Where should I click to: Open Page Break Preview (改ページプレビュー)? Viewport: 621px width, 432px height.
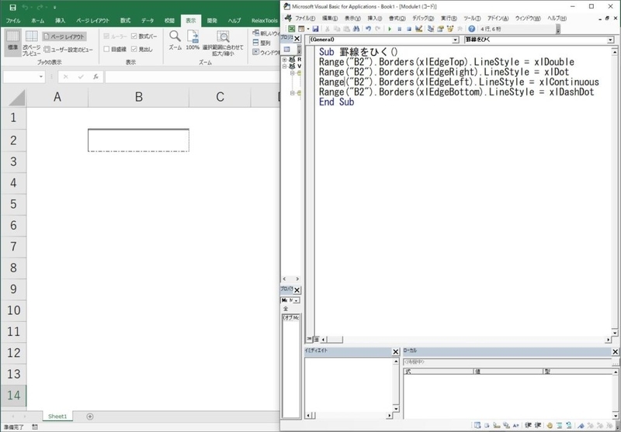31,43
